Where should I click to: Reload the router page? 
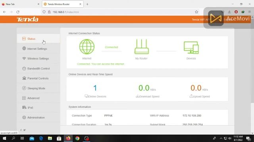coord(18,12)
